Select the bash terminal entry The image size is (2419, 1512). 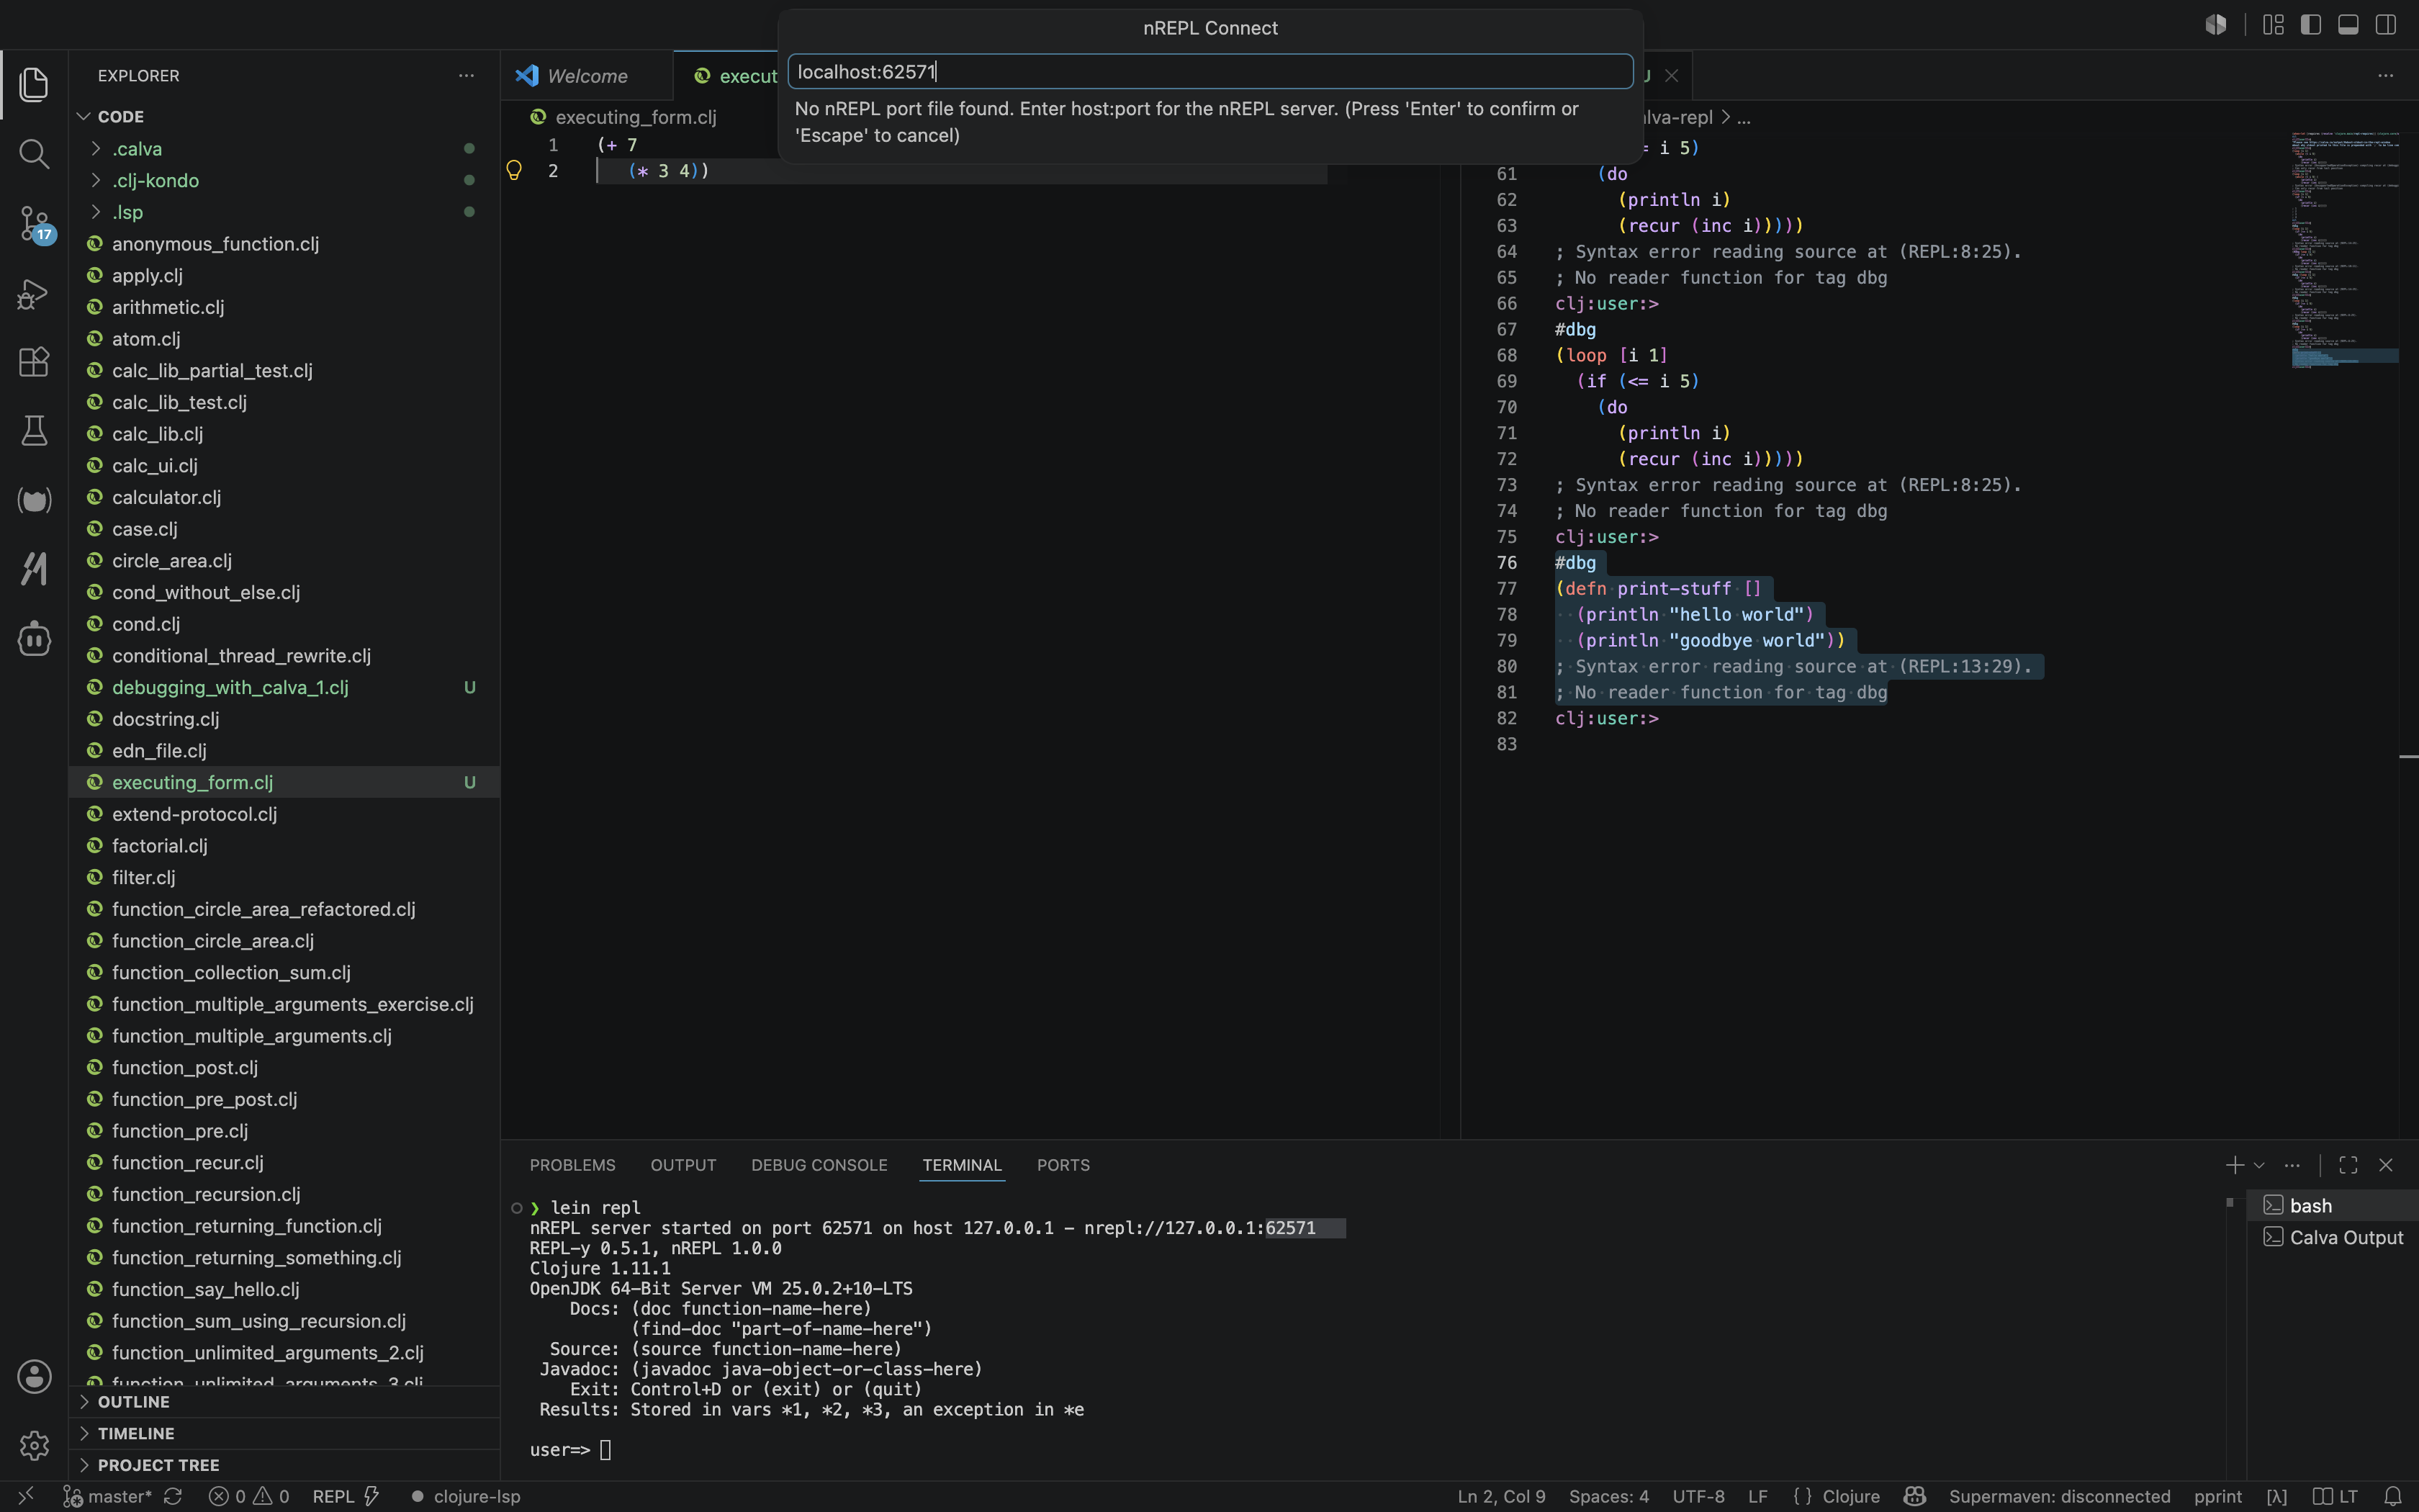coord(2332,1206)
